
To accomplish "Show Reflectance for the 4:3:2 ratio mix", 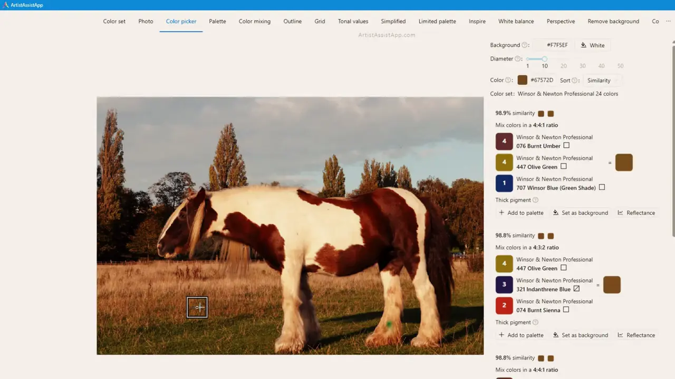I will 636,335.
